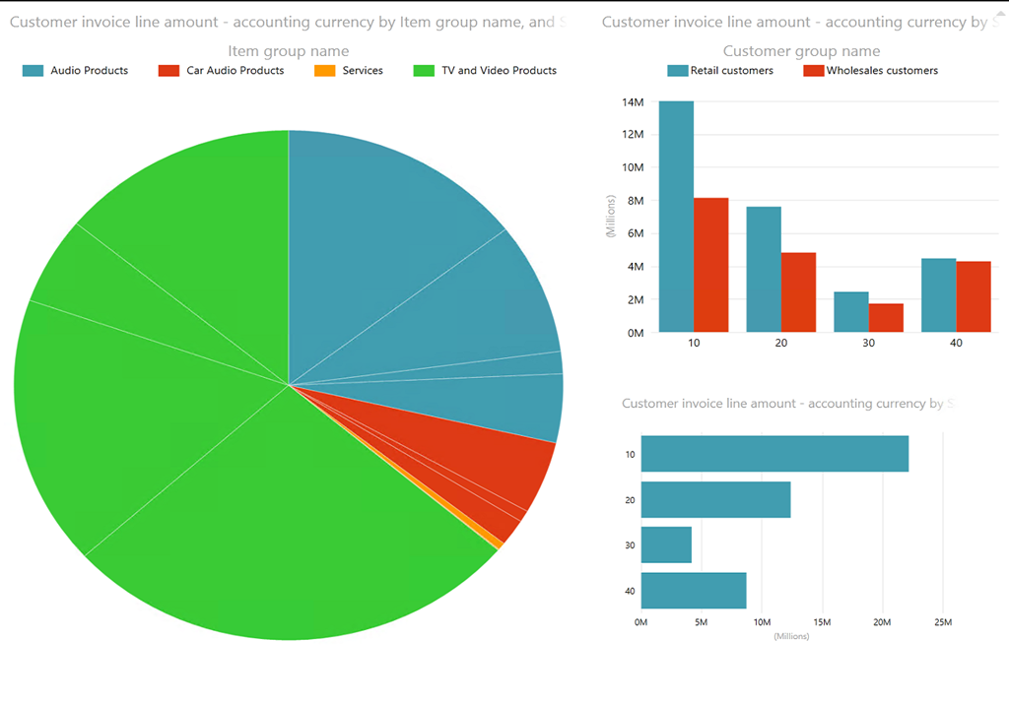Click the Wholesales customers column for site 10
Image resolution: width=1009 pixels, height=704 pixels.
pyautogui.click(x=710, y=266)
